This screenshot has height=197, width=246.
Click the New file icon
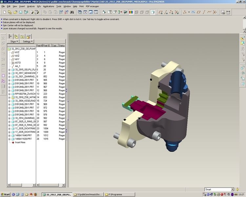click(x=4, y=12)
